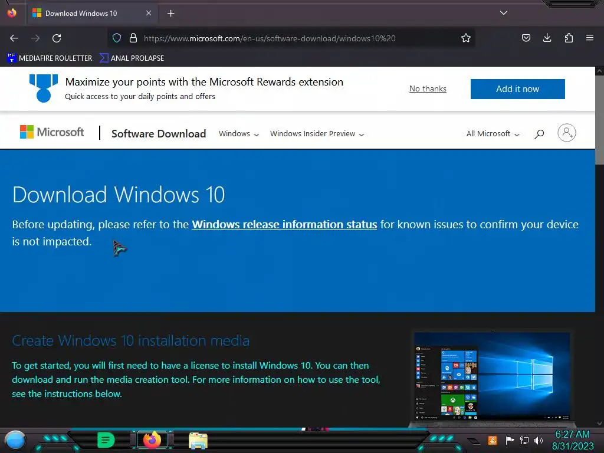
Task: Click the Windows 10 laptop image
Action: tap(492, 379)
